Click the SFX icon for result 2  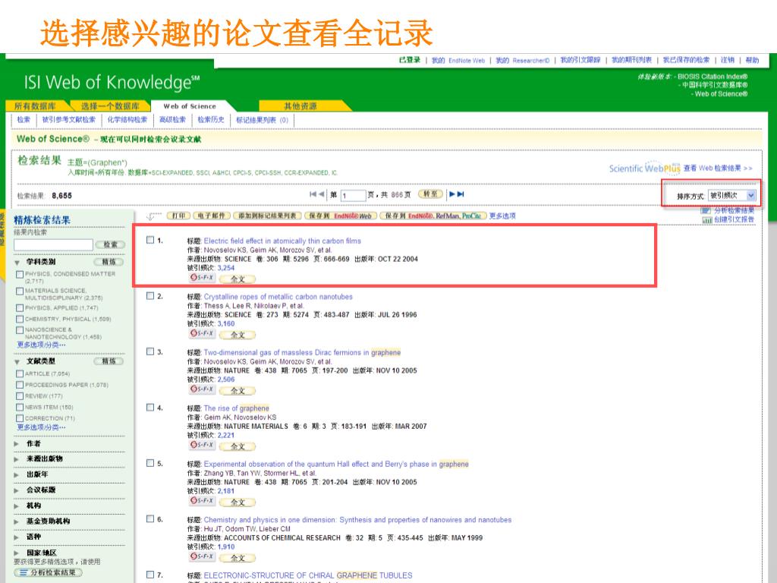tap(202, 334)
